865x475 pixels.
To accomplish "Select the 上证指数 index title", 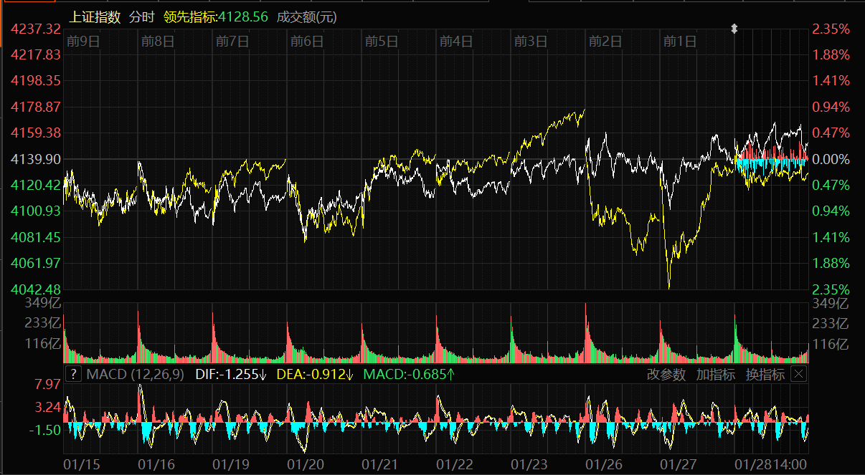I will (95, 16).
